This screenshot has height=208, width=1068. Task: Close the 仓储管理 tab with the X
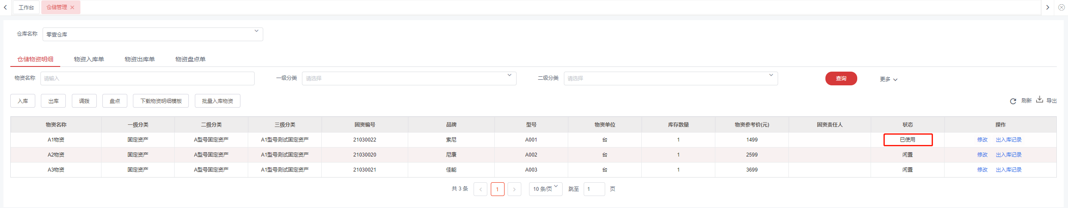coord(72,7)
